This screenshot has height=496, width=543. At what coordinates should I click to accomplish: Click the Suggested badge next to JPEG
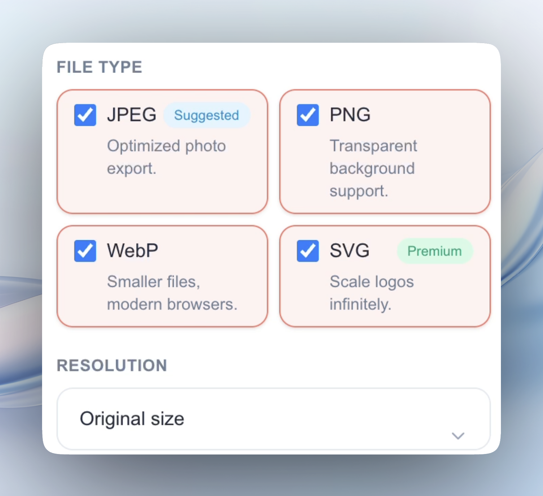[206, 115]
